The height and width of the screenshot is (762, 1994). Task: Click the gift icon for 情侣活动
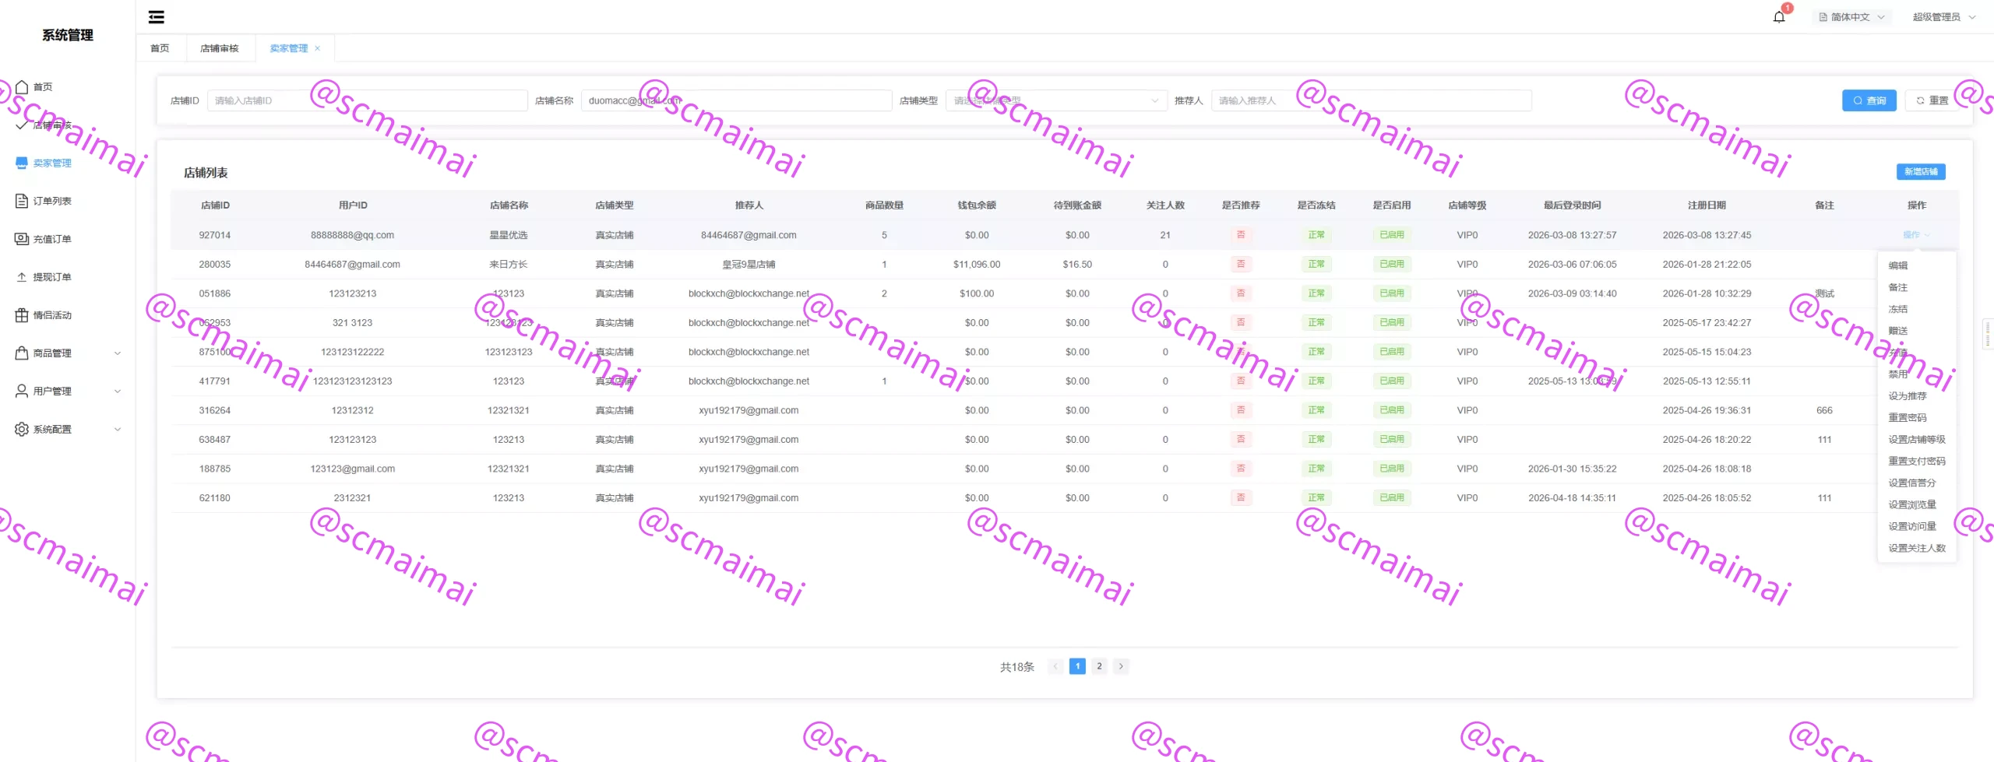22,316
